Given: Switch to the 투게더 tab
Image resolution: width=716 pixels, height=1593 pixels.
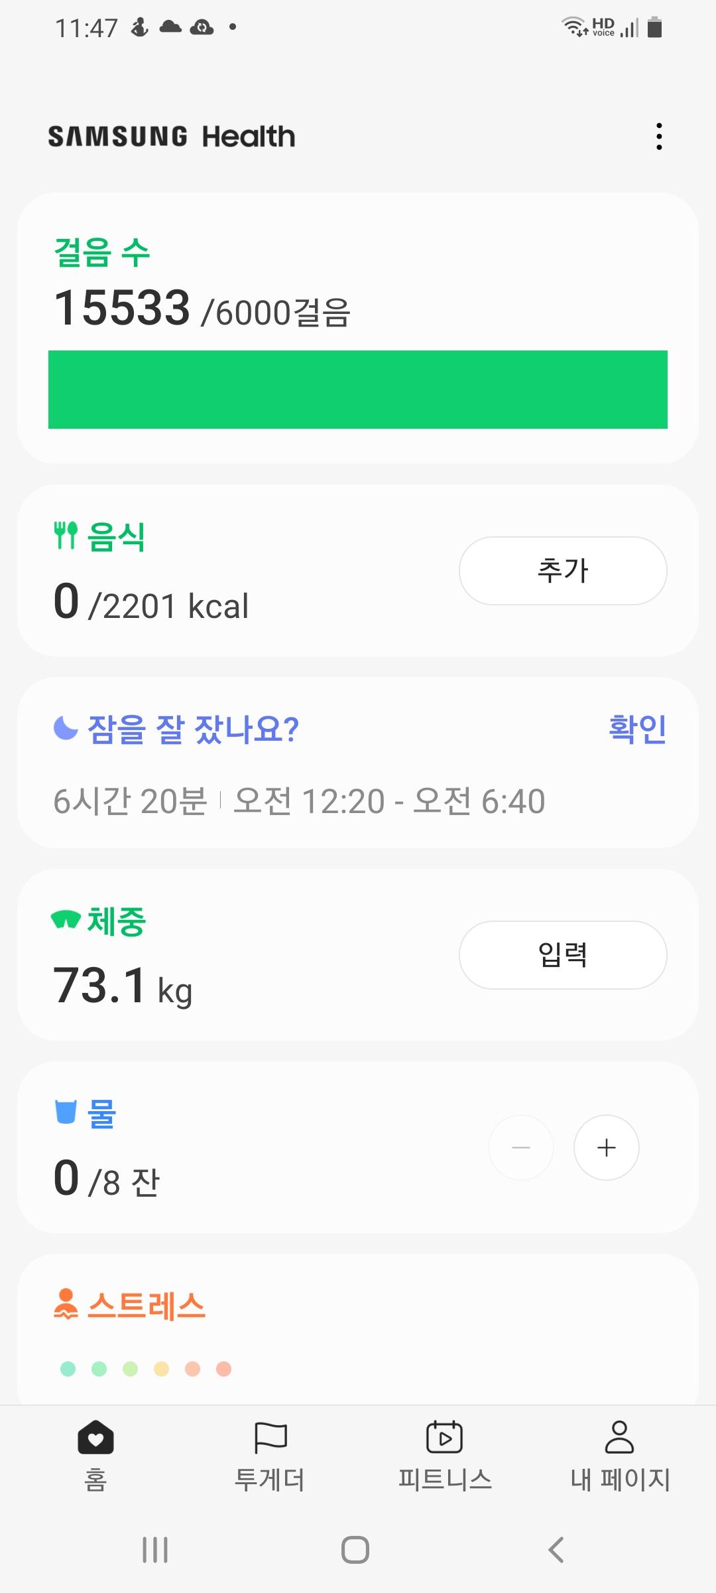Looking at the screenshot, I should point(270,1454).
